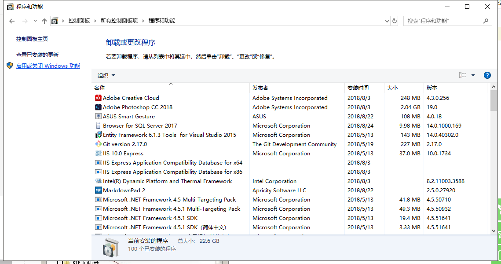Viewport: 501px width, 264px height.
Task: Open Help via the blue question mark icon
Action: pyautogui.click(x=487, y=75)
